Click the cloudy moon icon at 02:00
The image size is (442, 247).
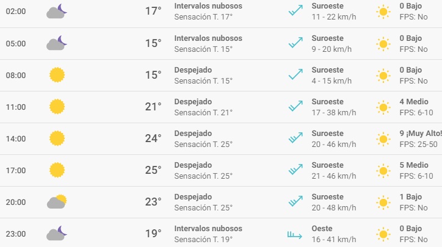coord(57,11)
